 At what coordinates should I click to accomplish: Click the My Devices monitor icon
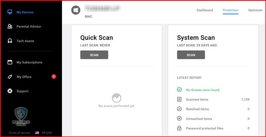pyautogui.click(x=10, y=12)
